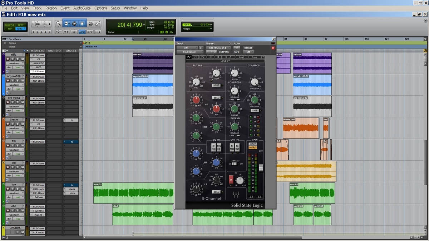The height and width of the screenshot is (241, 429).
Task: Activate SLIP edit mode
Action: pos(10,29)
